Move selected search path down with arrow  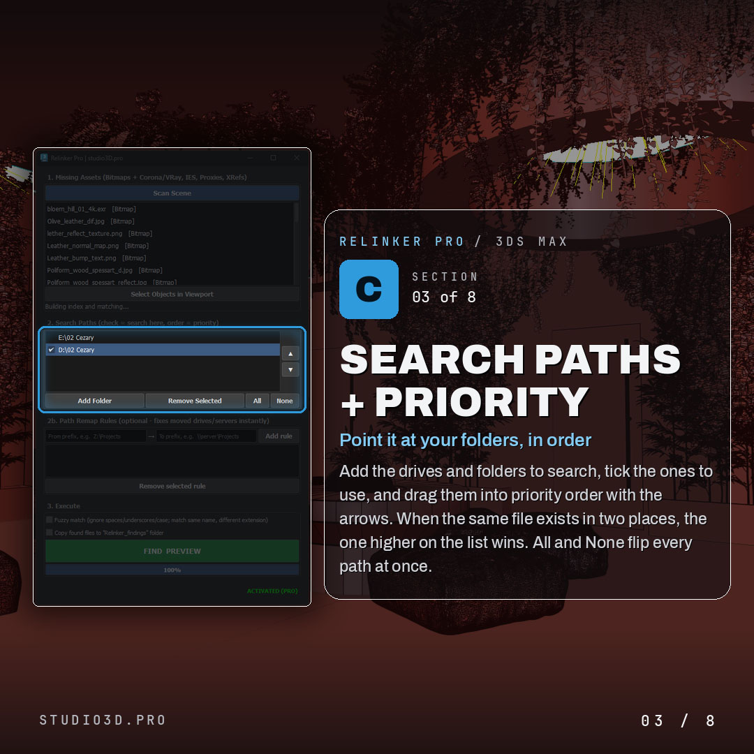click(x=290, y=370)
